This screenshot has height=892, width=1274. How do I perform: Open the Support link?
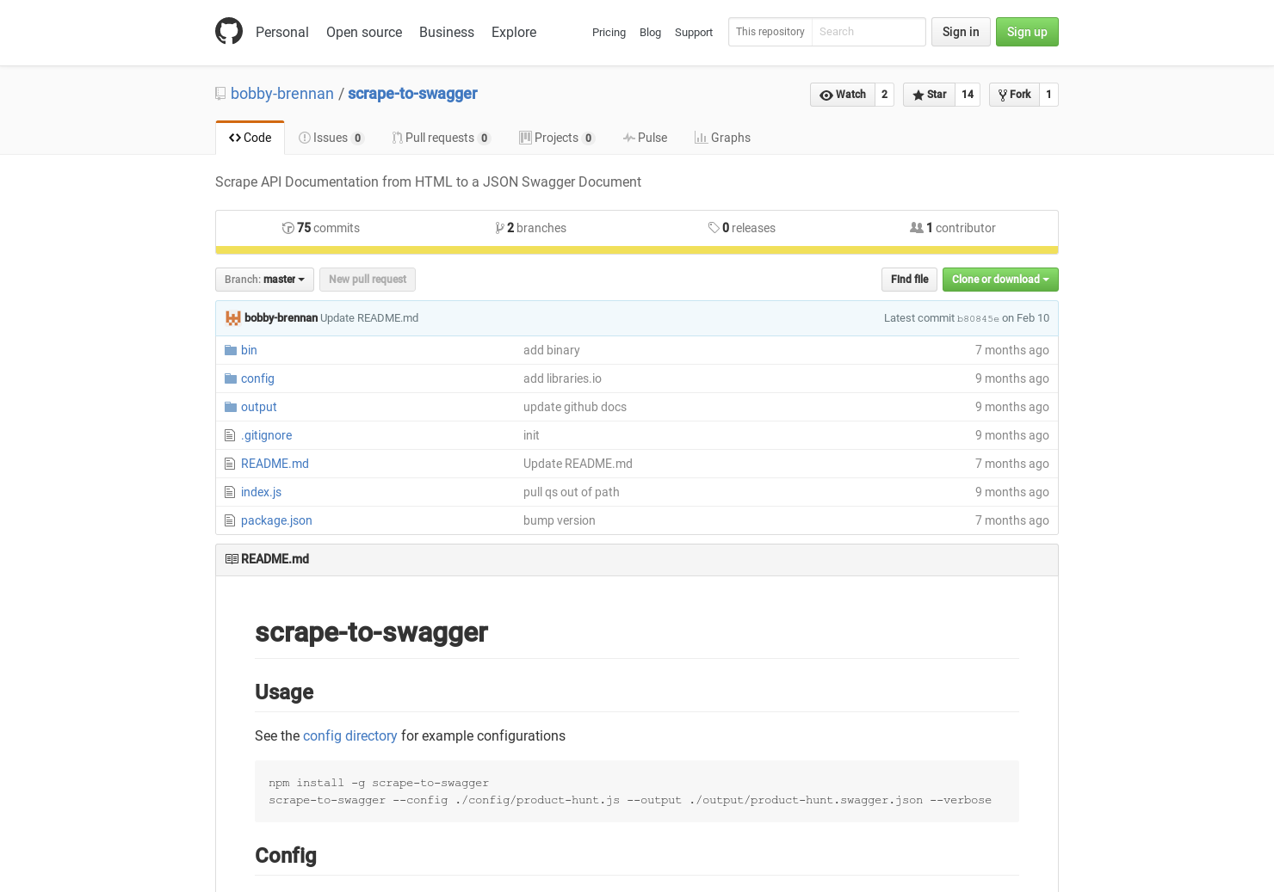pos(694,33)
